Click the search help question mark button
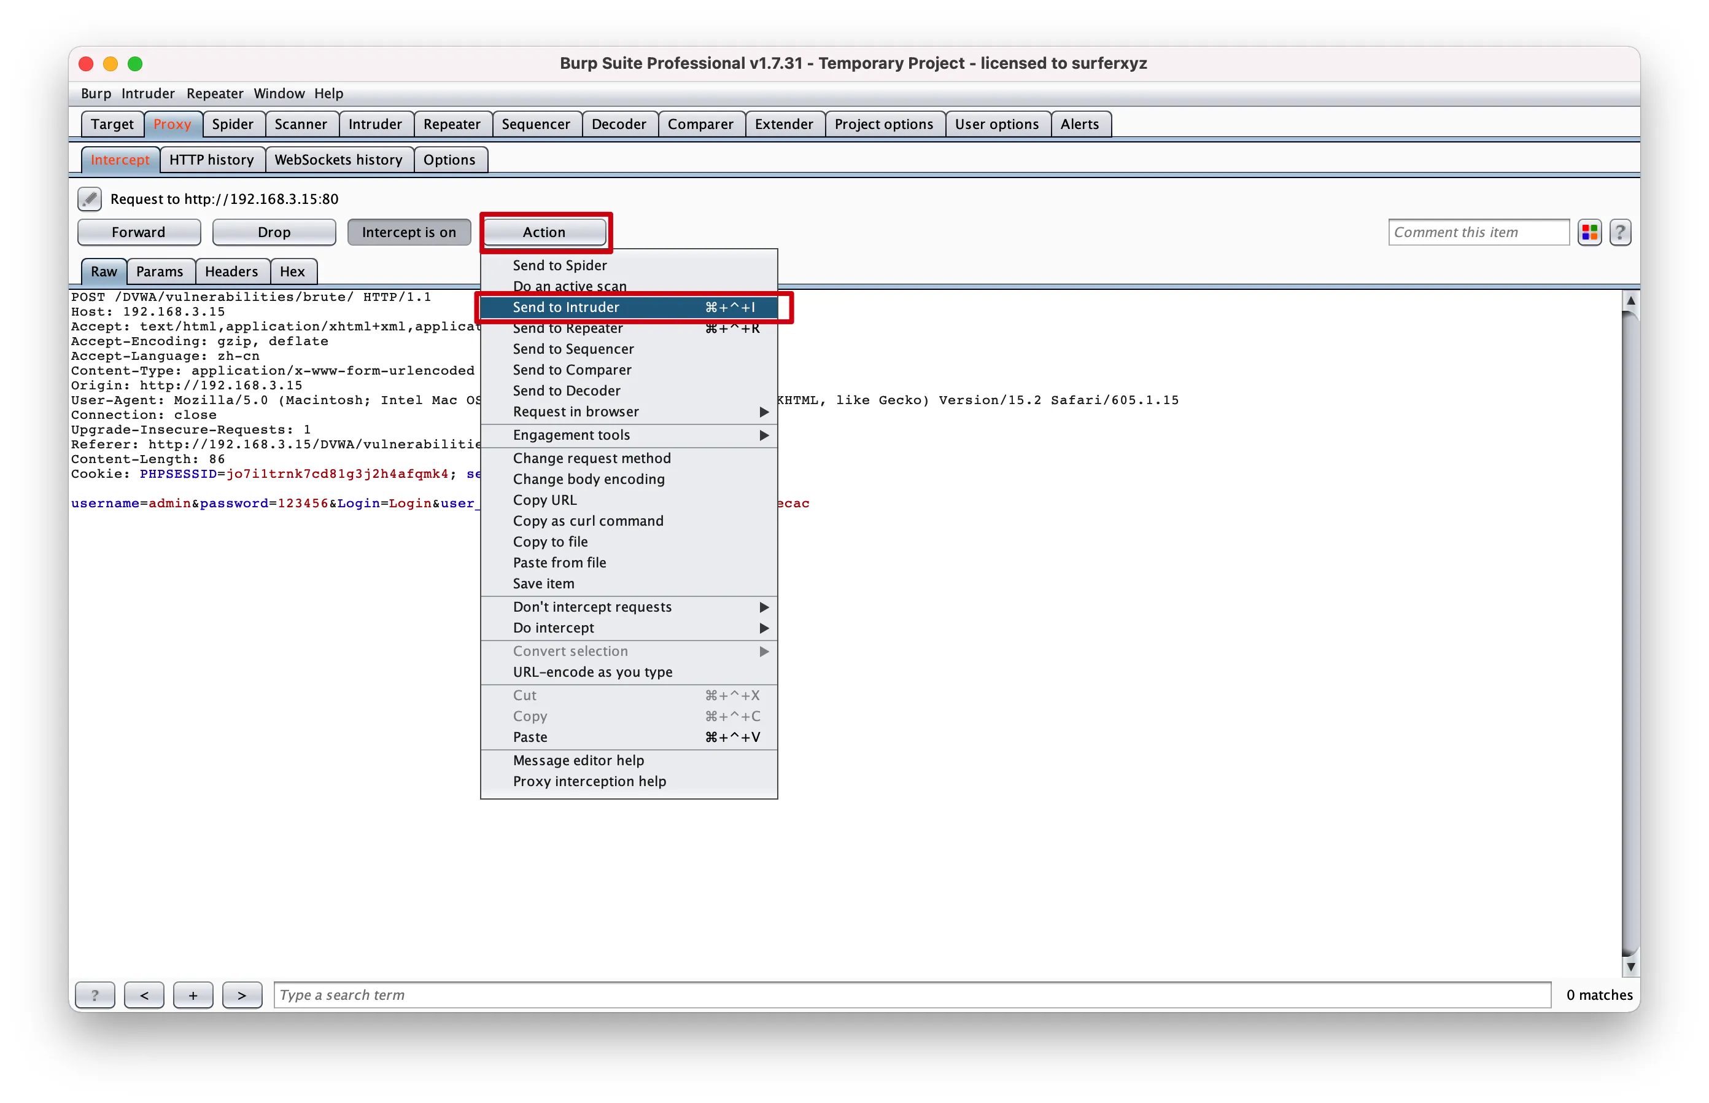 pos(95,995)
